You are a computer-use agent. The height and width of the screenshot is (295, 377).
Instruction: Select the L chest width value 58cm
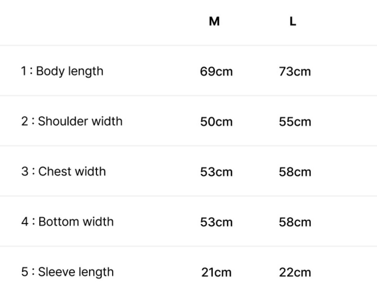pos(295,172)
